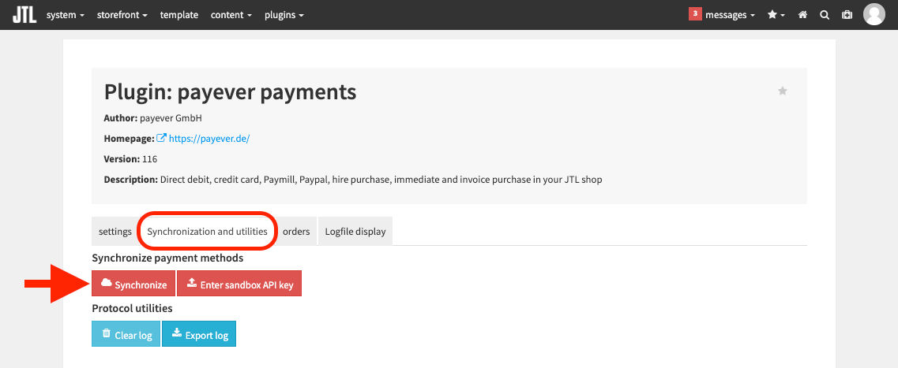898x368 pixels.
Task: Click the external link icon beside Homepage
Action: 161,138
